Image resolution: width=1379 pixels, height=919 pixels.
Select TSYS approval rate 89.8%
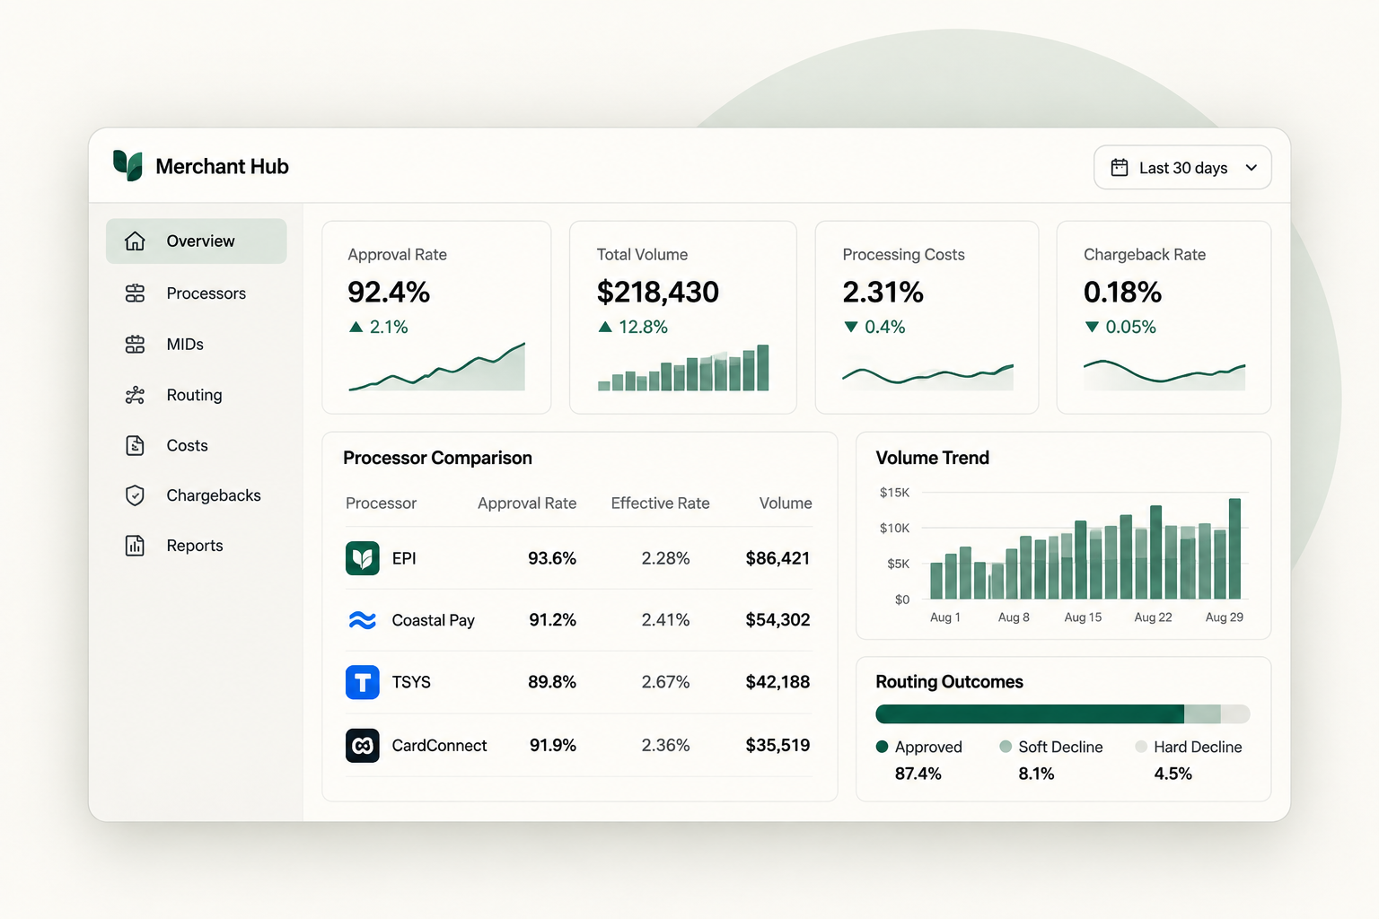[552, 682]
